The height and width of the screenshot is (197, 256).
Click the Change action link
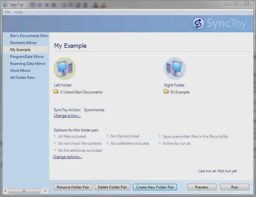[67, 116]
